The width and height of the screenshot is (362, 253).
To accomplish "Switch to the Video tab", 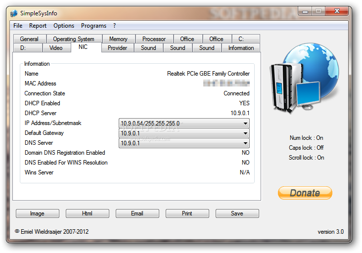I will pyautogui.click(x=56, y=48).
